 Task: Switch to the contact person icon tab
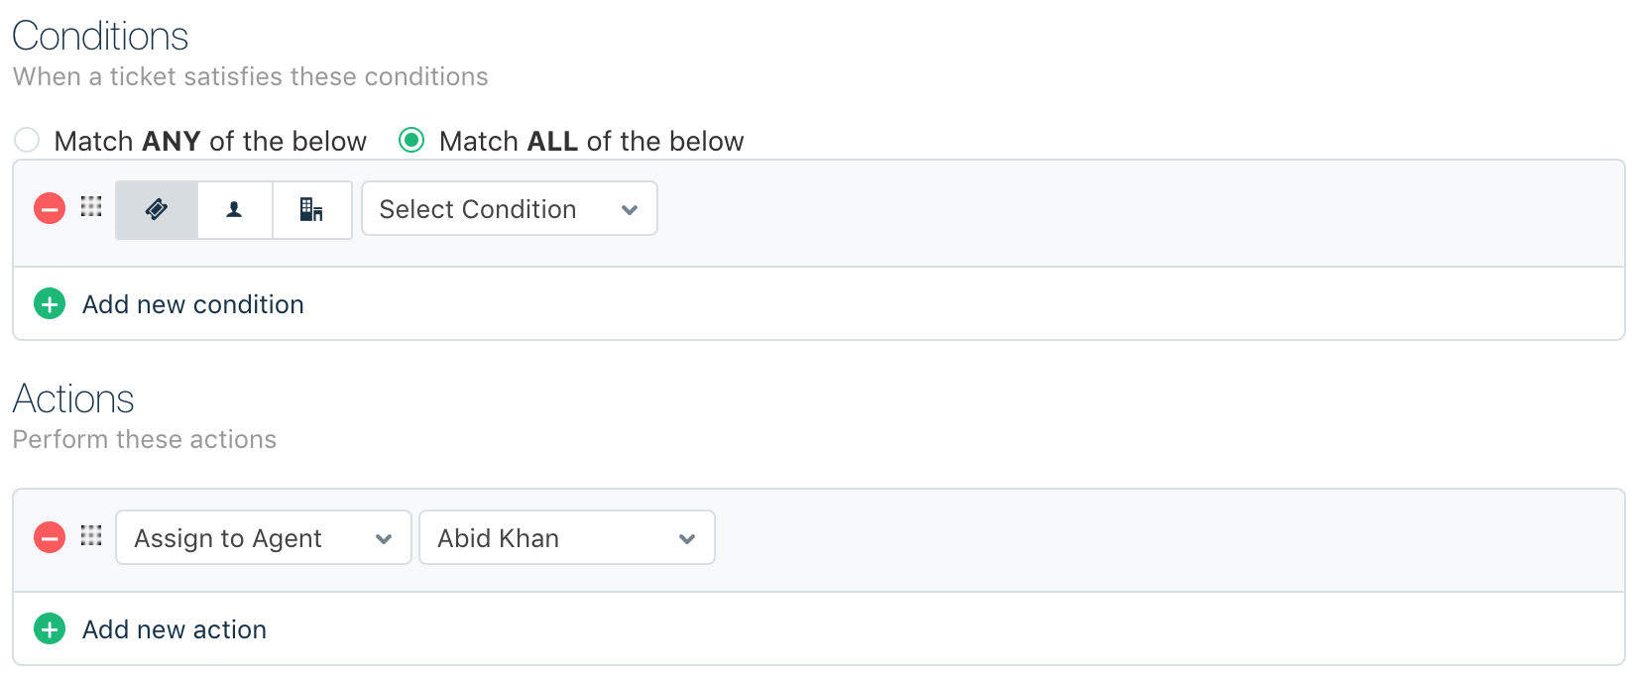[x=234, y=209]
